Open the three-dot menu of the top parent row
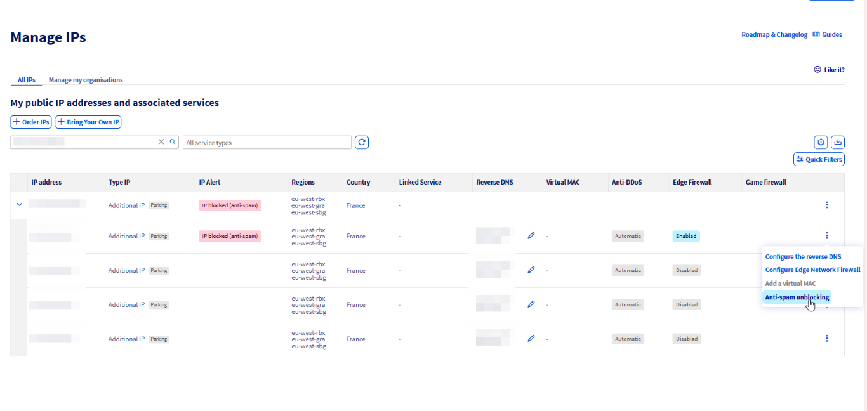 click(x=826, y=205)
